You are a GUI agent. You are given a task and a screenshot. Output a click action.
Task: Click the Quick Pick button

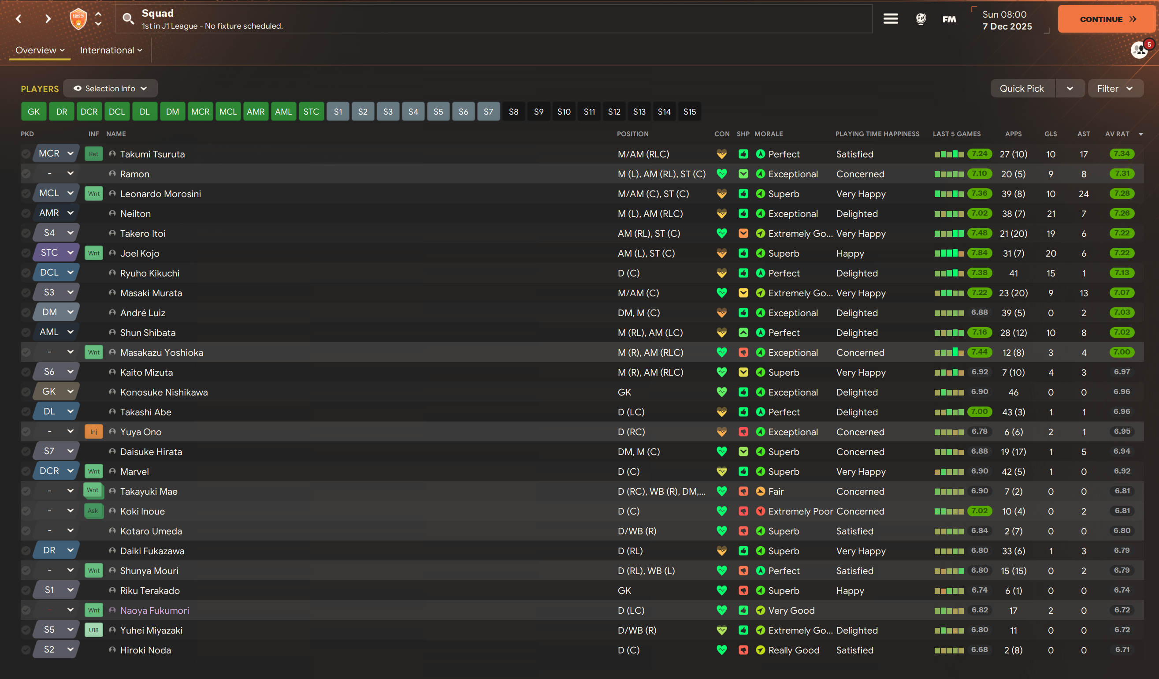coord(1022,88)
